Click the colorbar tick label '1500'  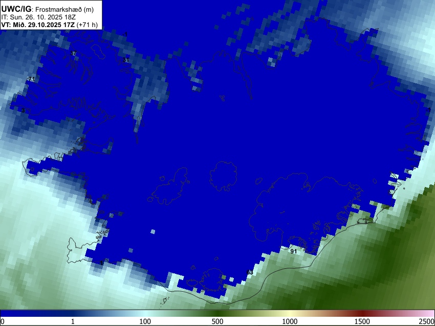362,321
